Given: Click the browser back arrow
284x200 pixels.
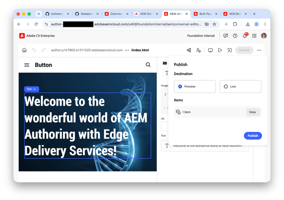Looking at the screenshot, I should (19, 24).
